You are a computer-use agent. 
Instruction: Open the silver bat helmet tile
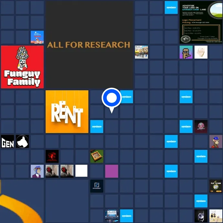201,216
